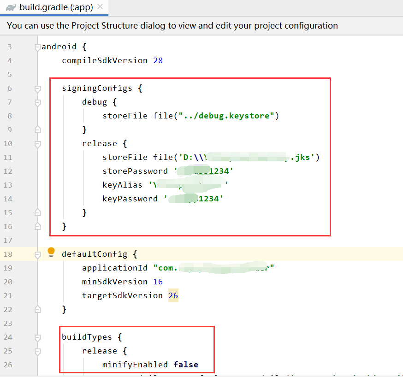Collapse the android block using its fold marker
Viewport: 403px width, 377px height.
38,47
